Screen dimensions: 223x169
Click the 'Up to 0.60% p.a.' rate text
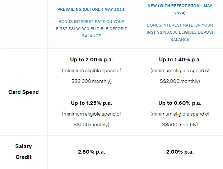(x=180, y=103)
